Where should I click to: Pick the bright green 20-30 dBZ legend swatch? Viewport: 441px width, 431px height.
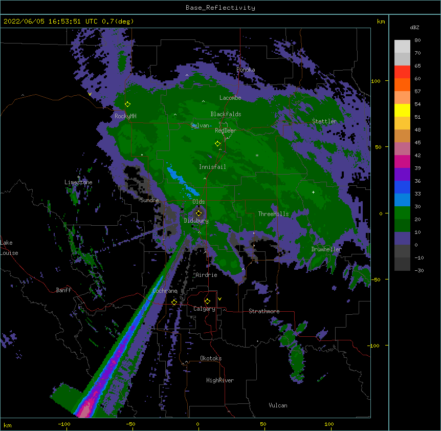[x=402, y=213]
